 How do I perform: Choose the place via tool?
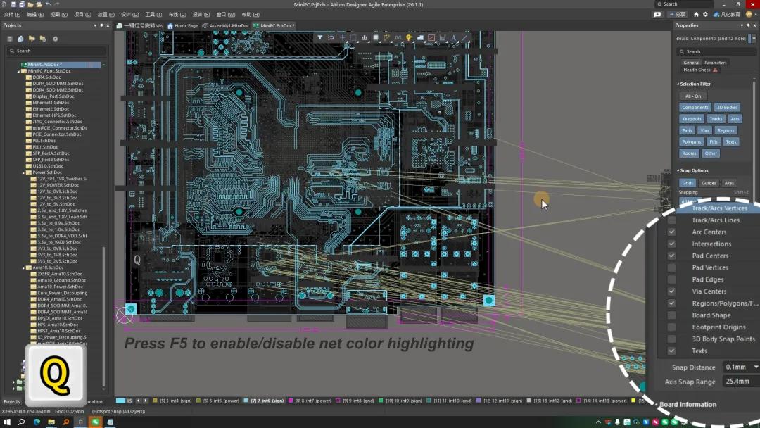pyautogui.click(x=409, y=38)
